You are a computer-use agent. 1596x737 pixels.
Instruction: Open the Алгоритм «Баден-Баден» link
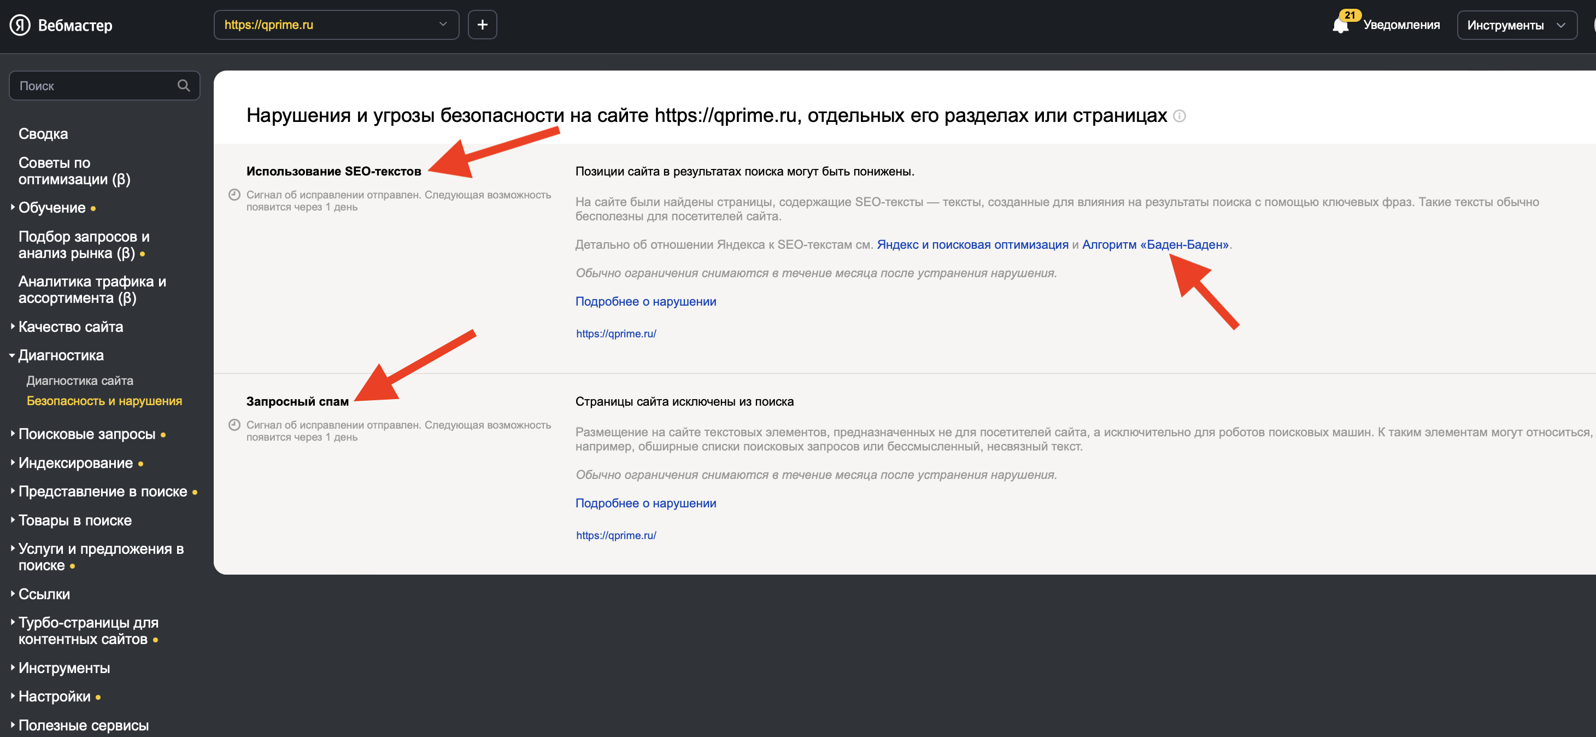tap(1155, 244)
